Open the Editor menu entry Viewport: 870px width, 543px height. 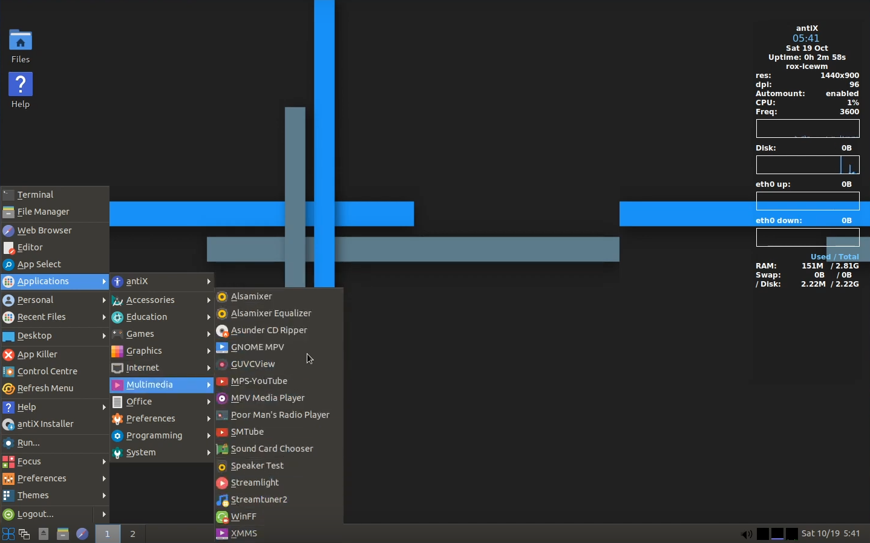55,247
